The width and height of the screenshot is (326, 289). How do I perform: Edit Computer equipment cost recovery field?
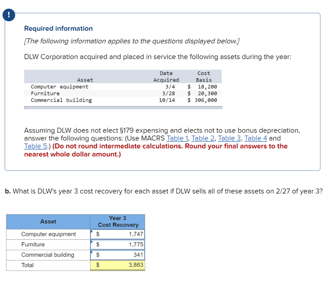[x=118, y=234]
